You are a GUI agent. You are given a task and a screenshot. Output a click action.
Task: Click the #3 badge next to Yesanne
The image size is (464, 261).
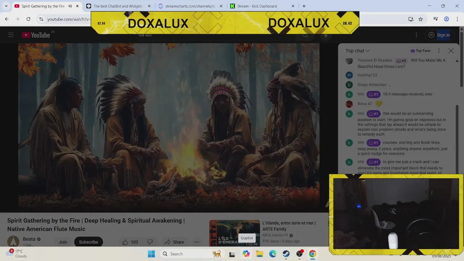(401, 60)
